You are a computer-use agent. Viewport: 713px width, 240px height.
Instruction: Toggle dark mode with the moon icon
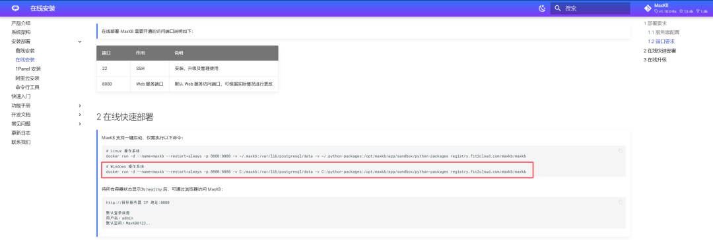coord(541,8)
